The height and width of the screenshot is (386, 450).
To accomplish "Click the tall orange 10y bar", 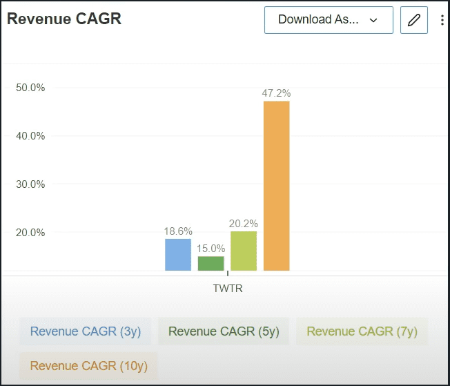I will (276, 186).
